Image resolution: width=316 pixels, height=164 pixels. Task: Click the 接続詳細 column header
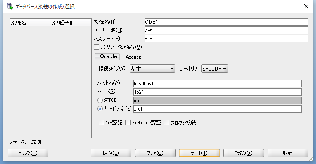click(71, 23)
